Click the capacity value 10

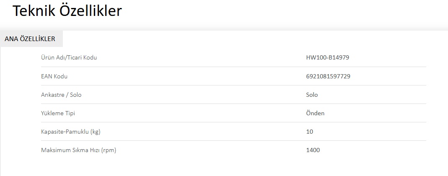click(309, 132)
